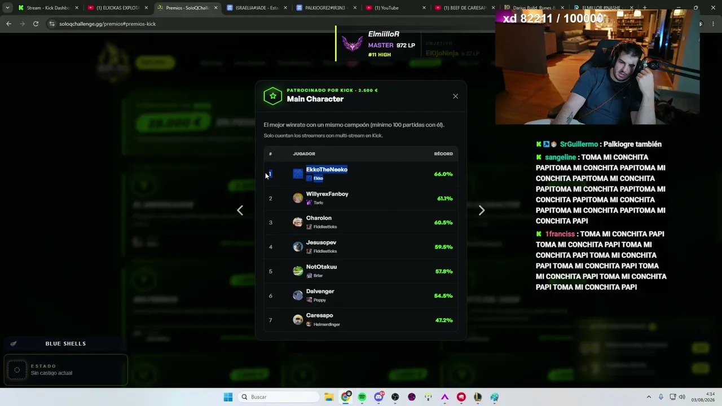Open Discord from the taskbar
The height and width of the screenshot is (406, 722).
[x=378, y=397]
